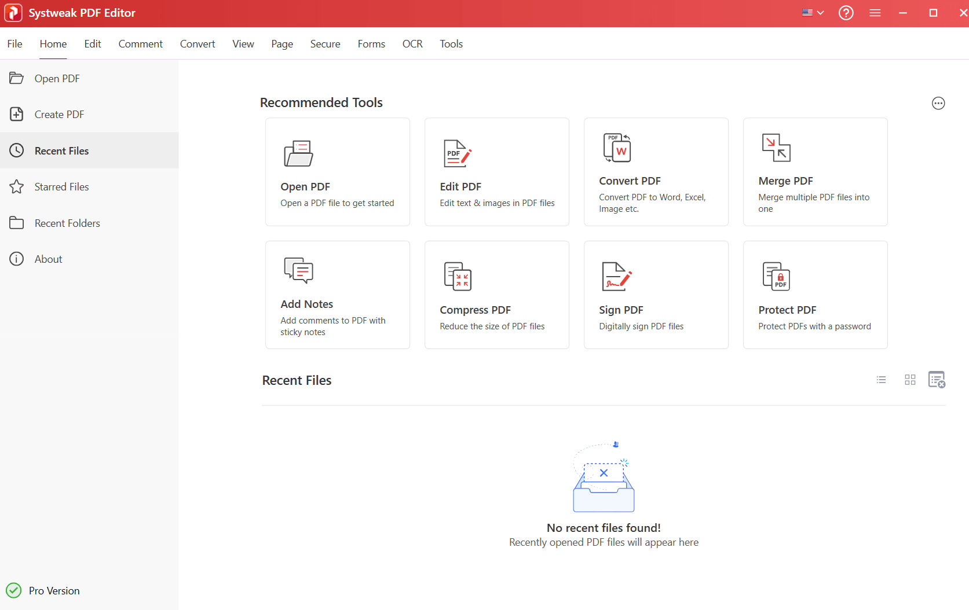969x610 pixels.
Task: Open the Protect PDF tool
Action: click(815, 295)
